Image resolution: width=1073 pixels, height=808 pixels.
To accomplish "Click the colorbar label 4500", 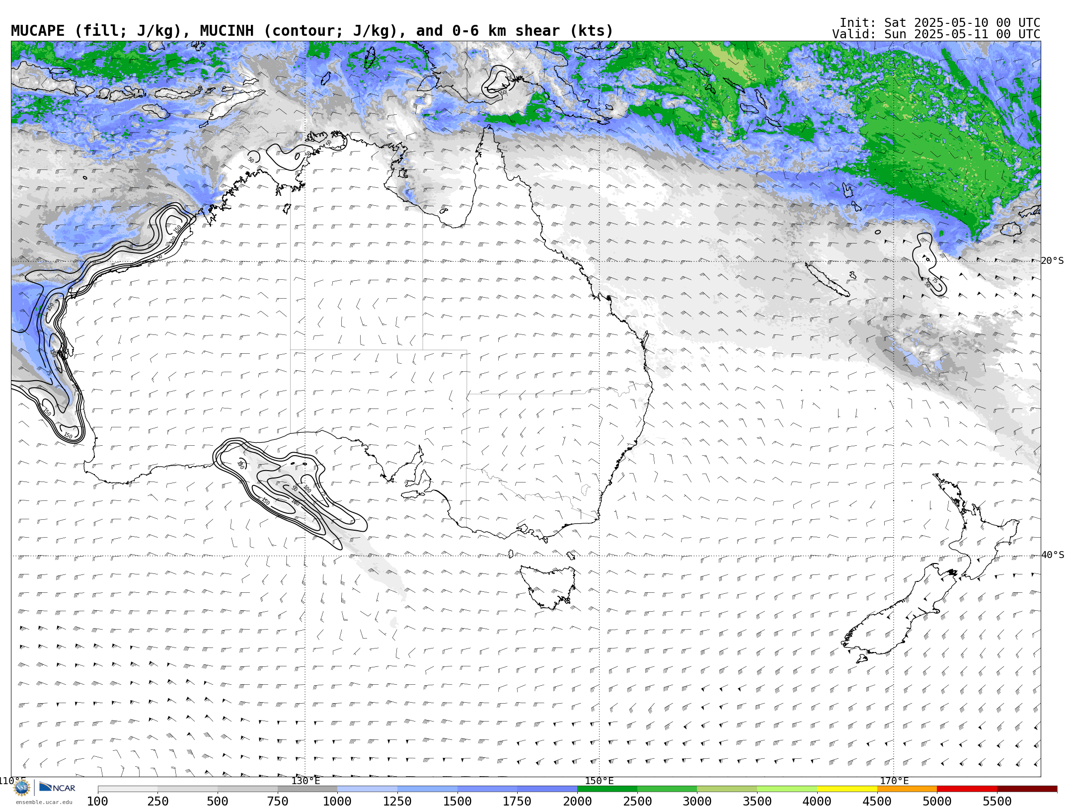I will pos(877,802).
